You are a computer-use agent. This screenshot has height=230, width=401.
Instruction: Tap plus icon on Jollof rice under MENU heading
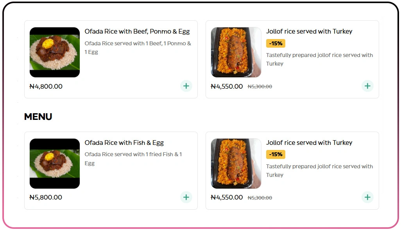point(367,197)
